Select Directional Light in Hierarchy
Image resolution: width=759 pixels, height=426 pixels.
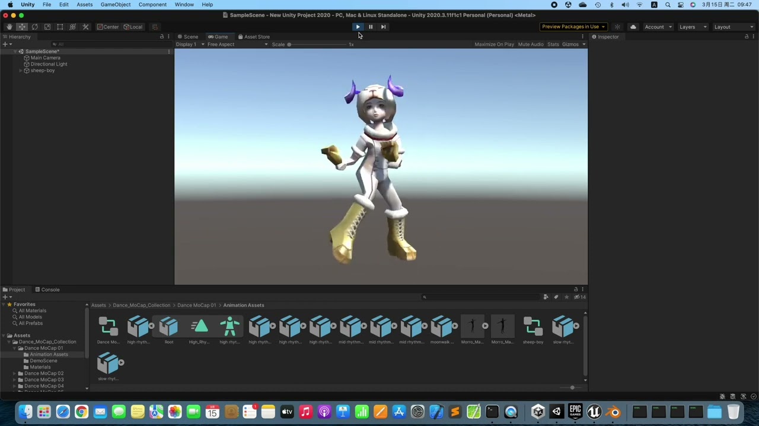(49, 64)
